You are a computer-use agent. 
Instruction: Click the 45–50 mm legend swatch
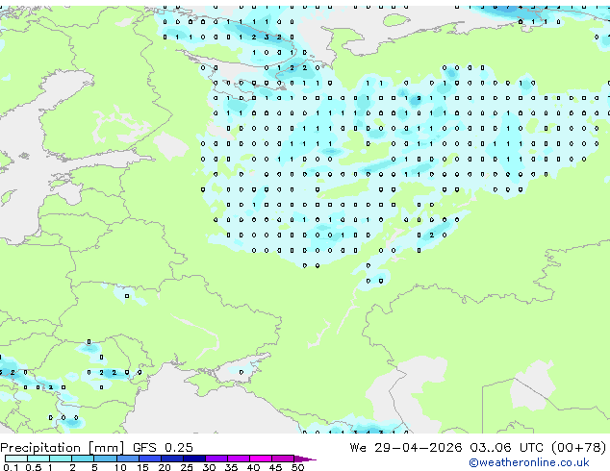point(283,459)
